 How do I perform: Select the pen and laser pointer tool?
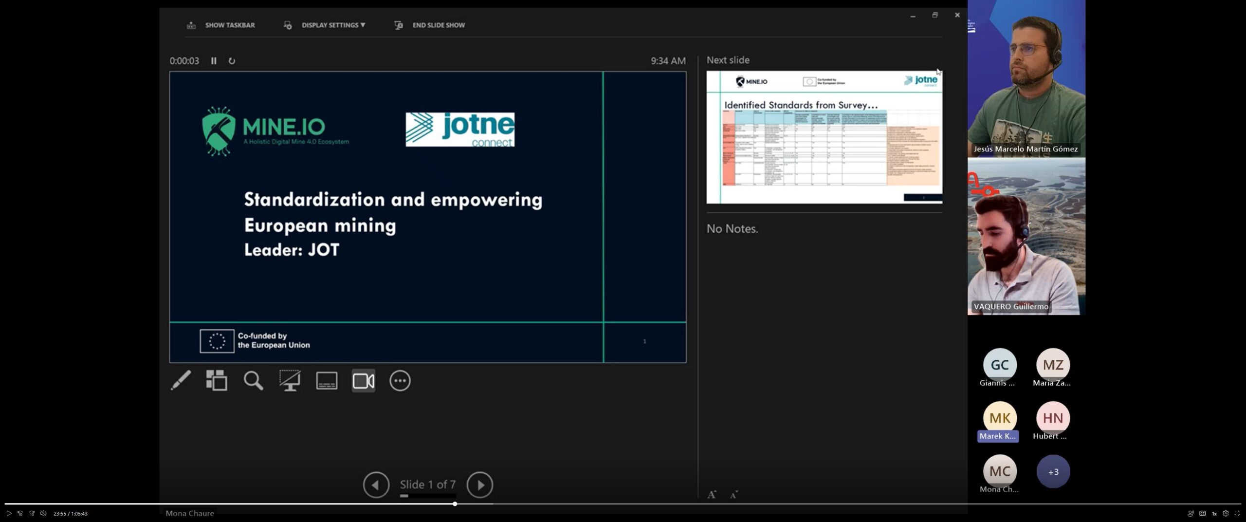point(181,381)
